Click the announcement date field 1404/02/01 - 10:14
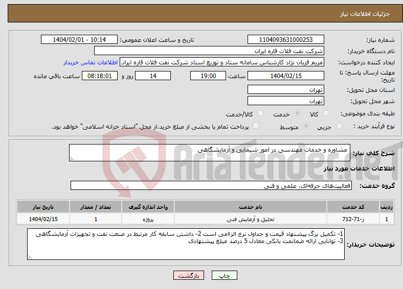Viewport: 403px width, 289px height. [79, 39]
